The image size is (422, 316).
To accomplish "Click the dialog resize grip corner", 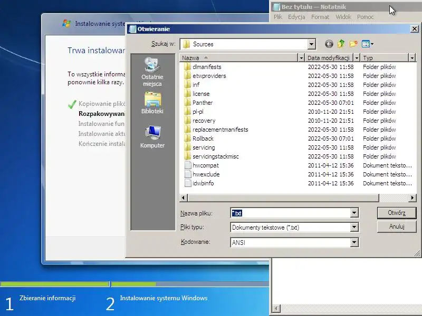I will pyautogui.click(x=417, y=253).
